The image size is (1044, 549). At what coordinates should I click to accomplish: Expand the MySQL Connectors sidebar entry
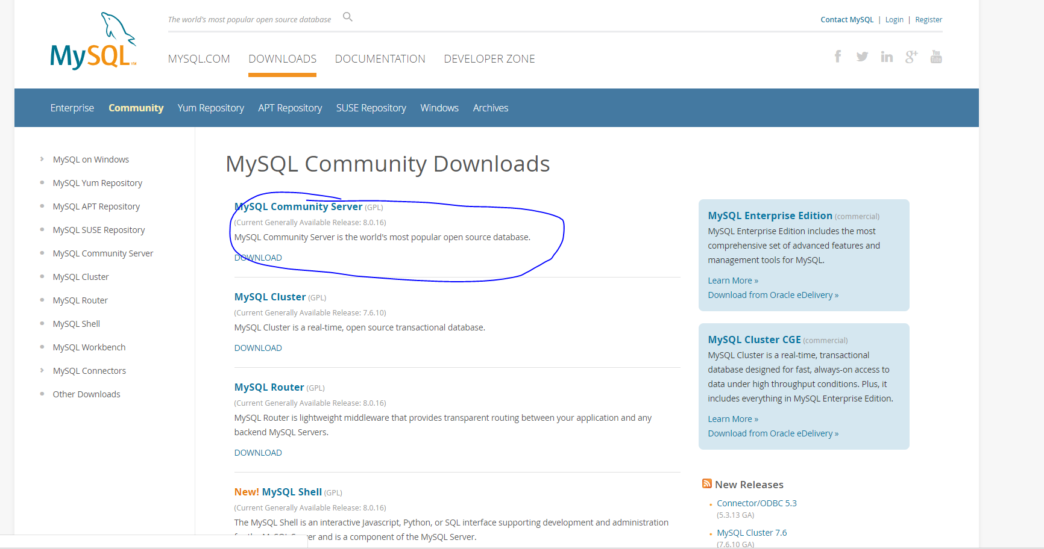89,370
